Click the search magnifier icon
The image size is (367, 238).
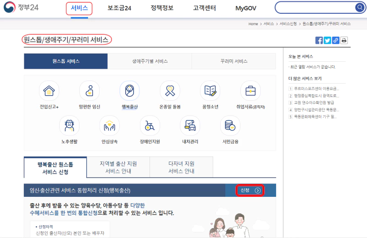coord(359,7)
